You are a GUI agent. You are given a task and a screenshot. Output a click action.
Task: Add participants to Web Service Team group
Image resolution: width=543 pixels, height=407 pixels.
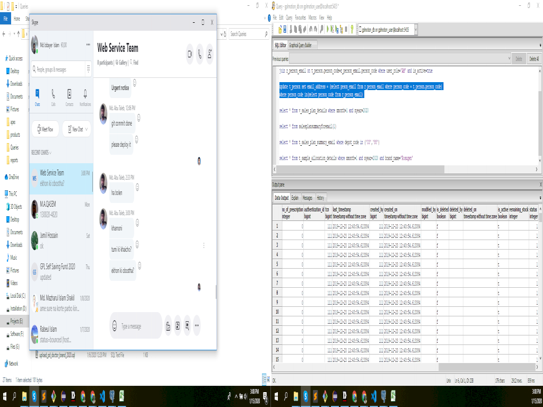(209, 54)
